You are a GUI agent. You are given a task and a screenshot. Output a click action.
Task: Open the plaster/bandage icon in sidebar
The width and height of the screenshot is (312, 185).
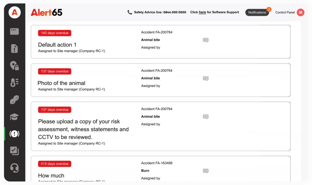coord(15,100)
